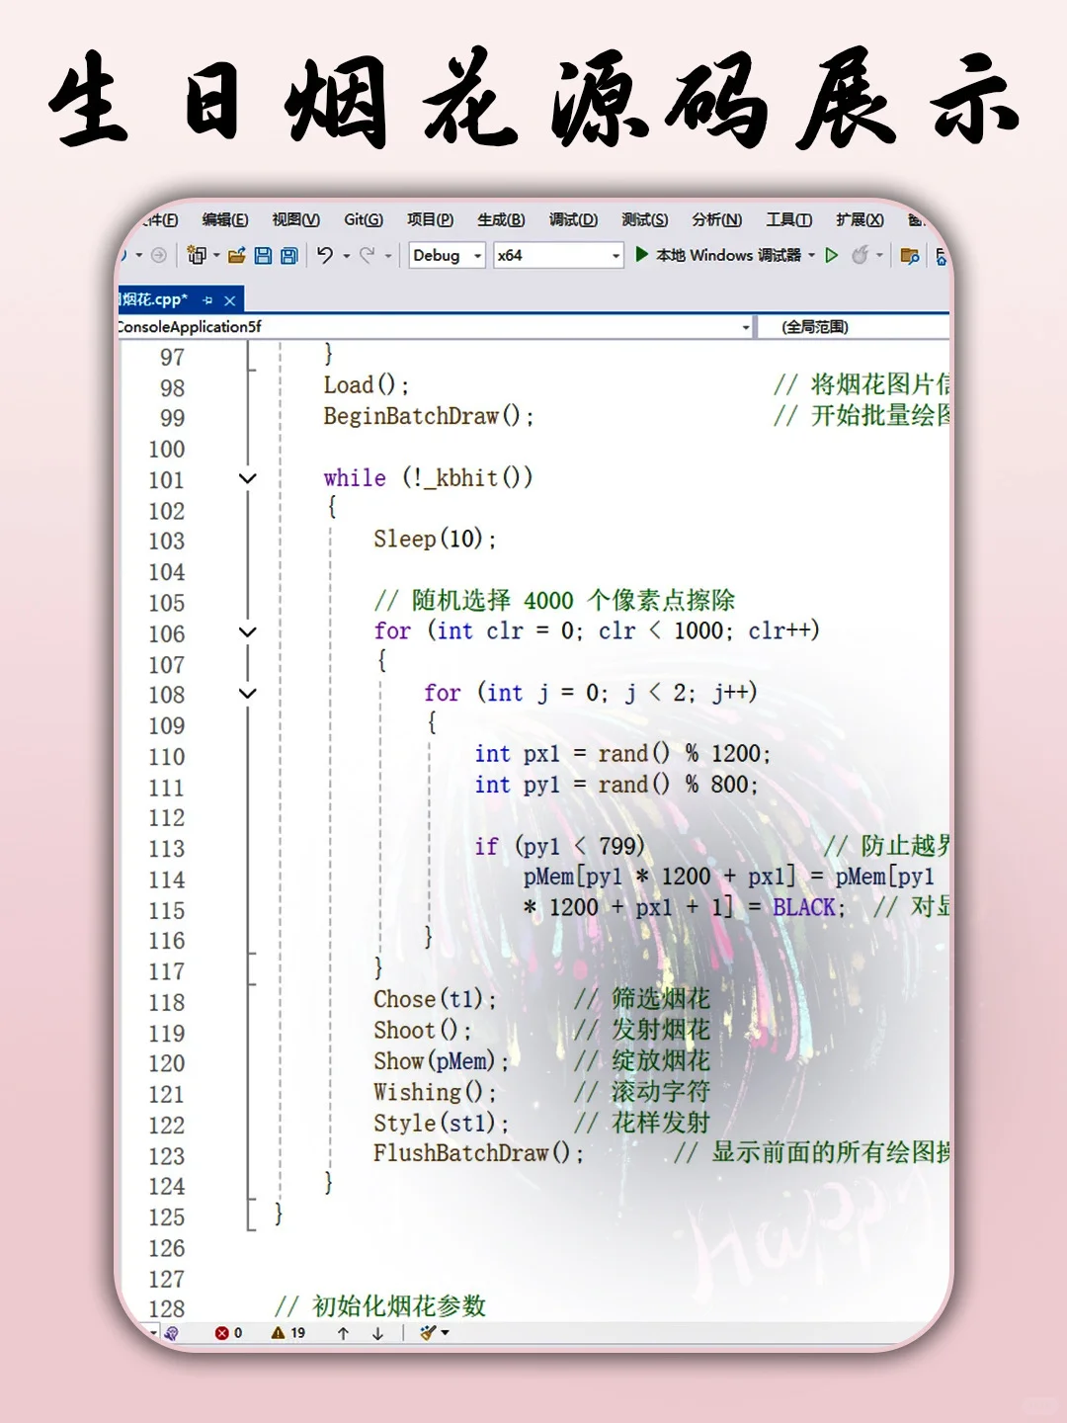Expand the hot reload dropdown arrow
The image size is (1067, 1423).
click(879, 255)
